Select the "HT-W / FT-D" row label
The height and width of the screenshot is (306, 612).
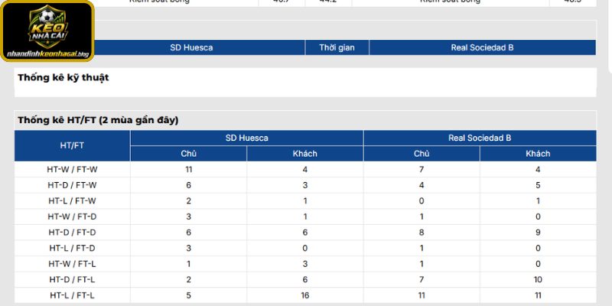pos(72,216)
